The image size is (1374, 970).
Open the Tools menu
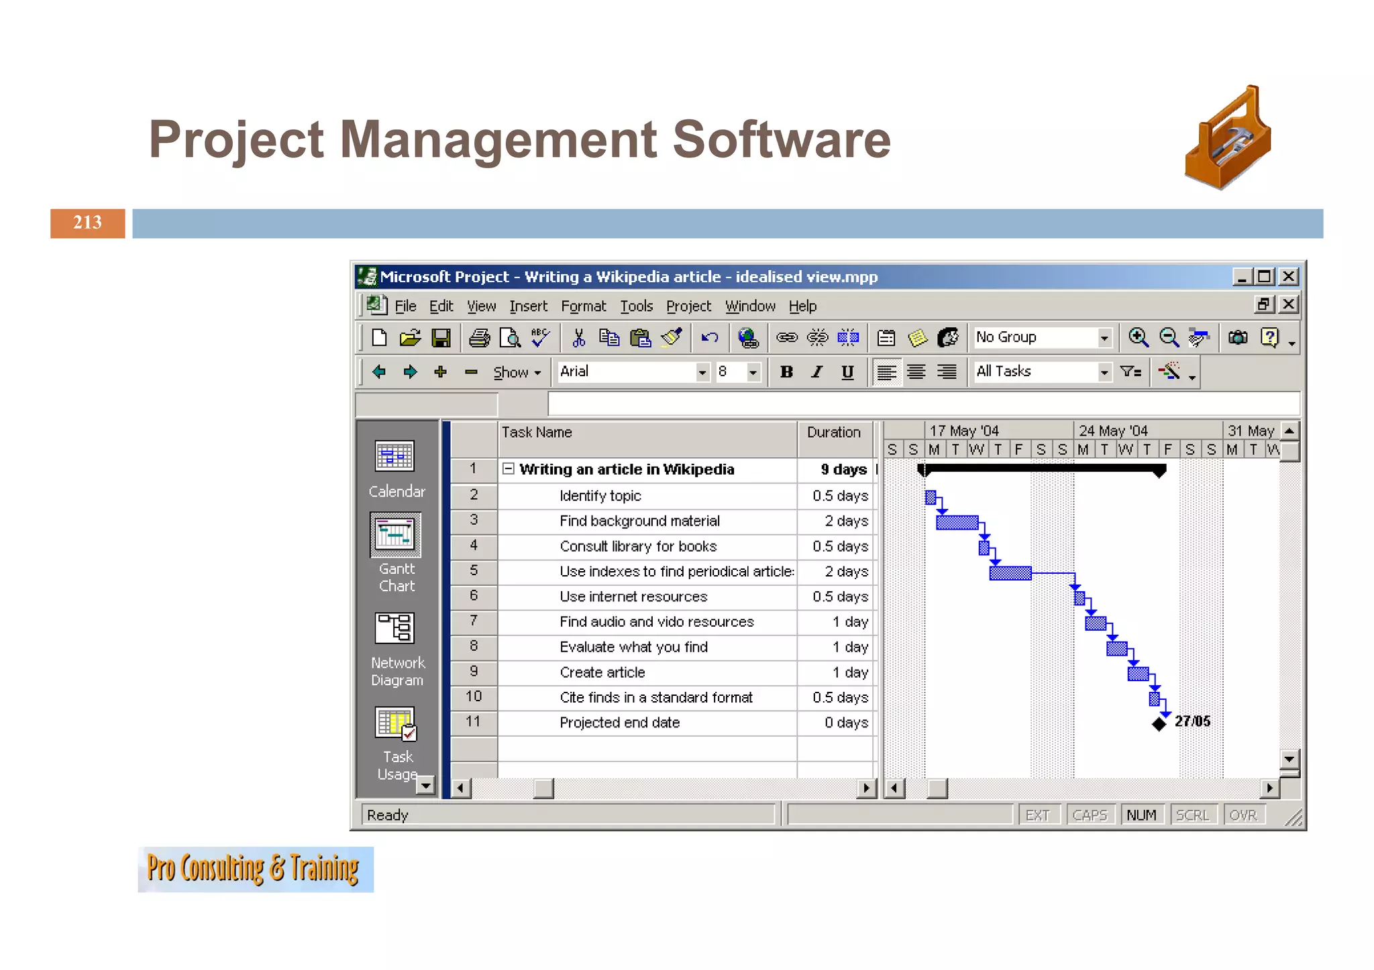[636, 306]
